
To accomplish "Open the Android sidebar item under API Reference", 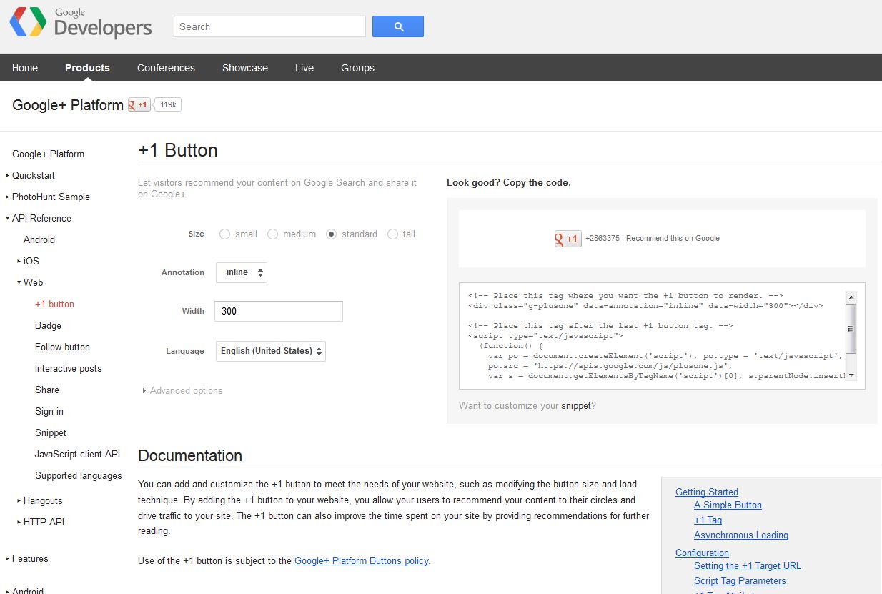I will pyautogui.click(x=39, y=240).
